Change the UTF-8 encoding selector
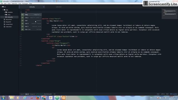 163,94
